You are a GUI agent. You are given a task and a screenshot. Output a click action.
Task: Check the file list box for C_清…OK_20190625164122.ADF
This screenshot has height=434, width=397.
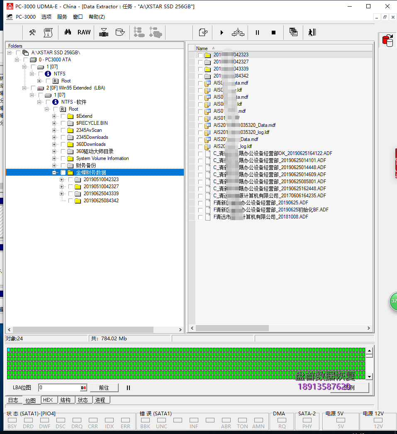point(200,154)
